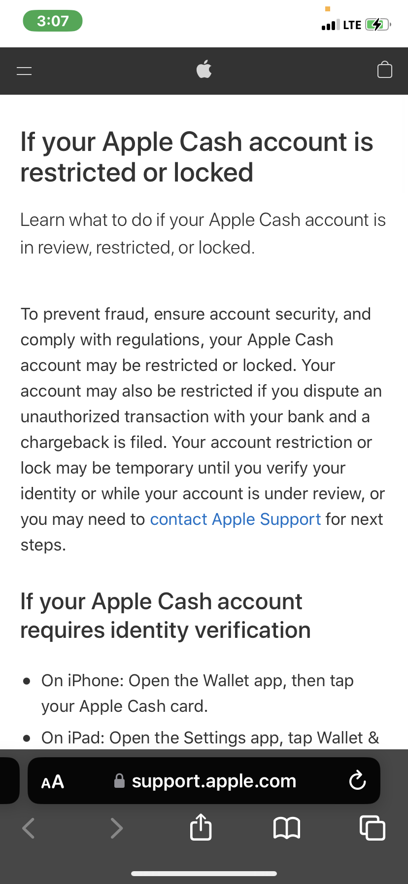Viewport: 408px width, 884px height.
Task: Reload the page with the refresh icon
Action: (357, 780)
